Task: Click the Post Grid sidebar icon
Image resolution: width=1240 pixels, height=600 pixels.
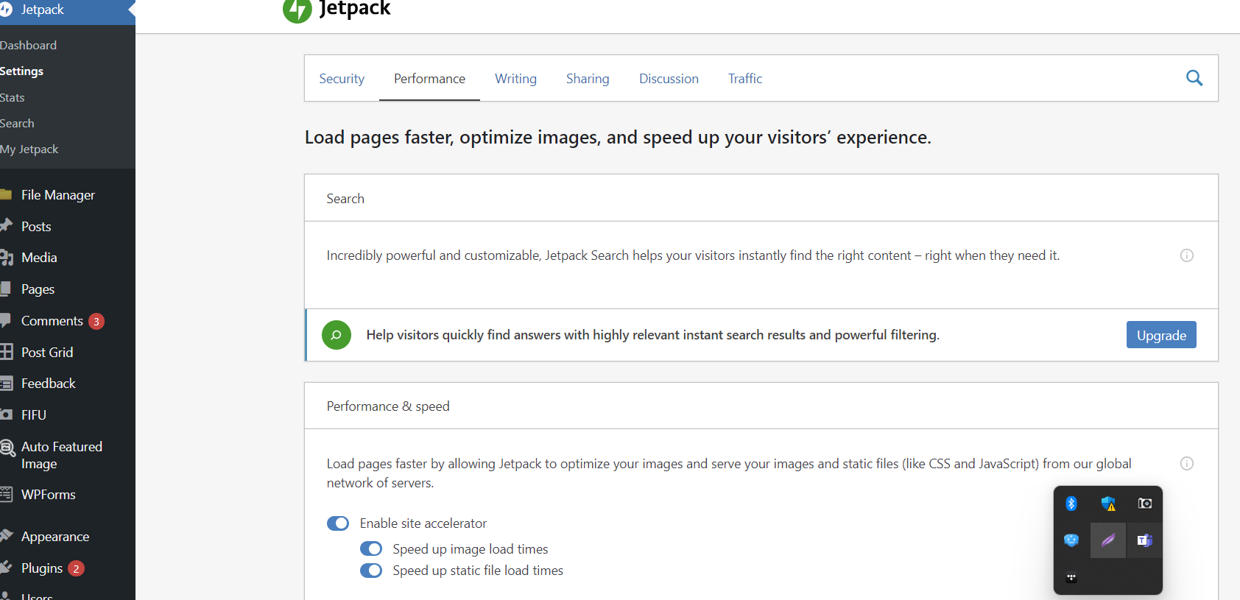Action: click(6, 352)
